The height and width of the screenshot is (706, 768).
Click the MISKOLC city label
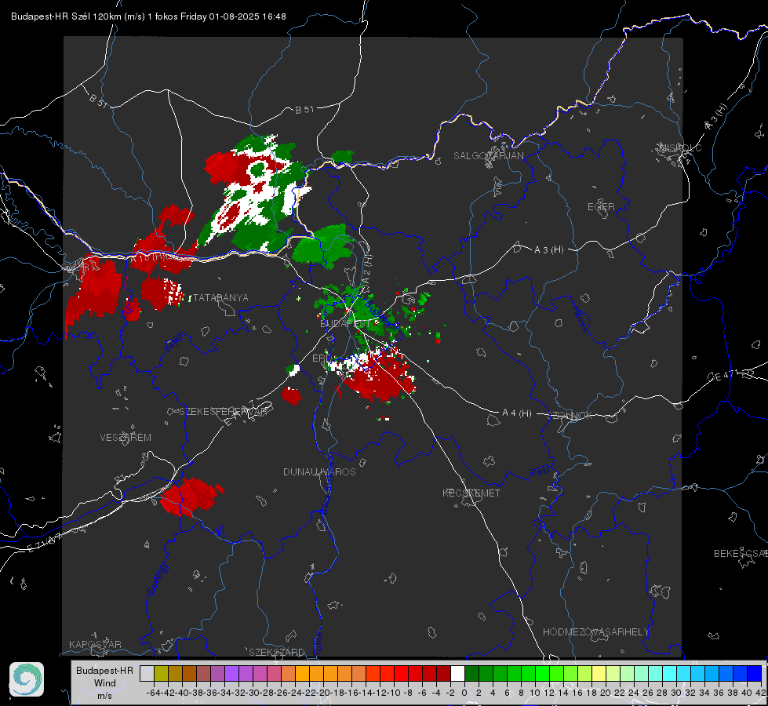coord(680,147)
